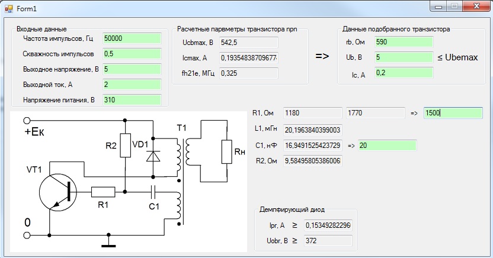The image size is (493, 258).
Task: Click the pulse frequency field showing 50000
Action: point(132,38)
